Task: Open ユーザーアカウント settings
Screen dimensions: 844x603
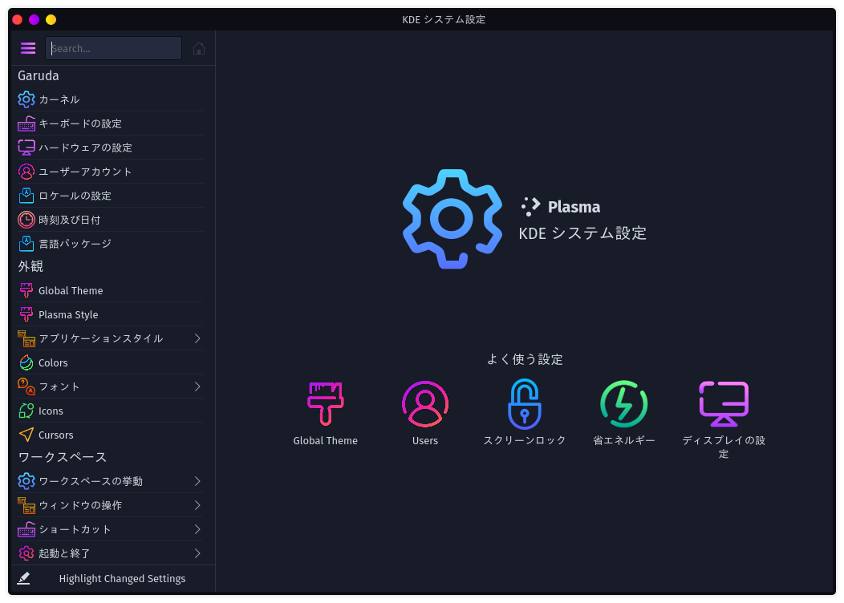Action: click(x=85, y=172)
